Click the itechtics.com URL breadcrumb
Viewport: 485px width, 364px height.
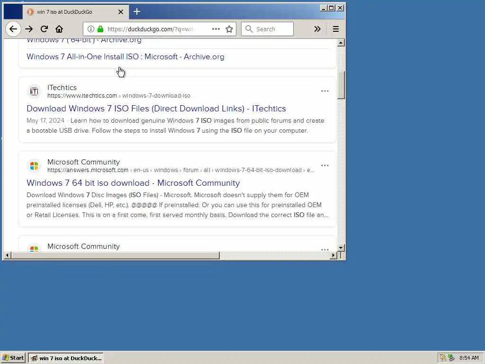point(119,96)
